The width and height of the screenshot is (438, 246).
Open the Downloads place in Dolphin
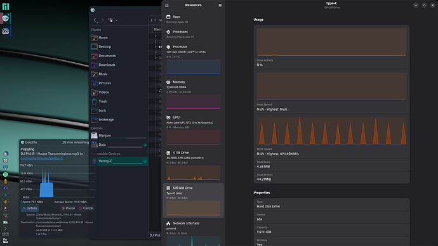[x=119, y=65]
